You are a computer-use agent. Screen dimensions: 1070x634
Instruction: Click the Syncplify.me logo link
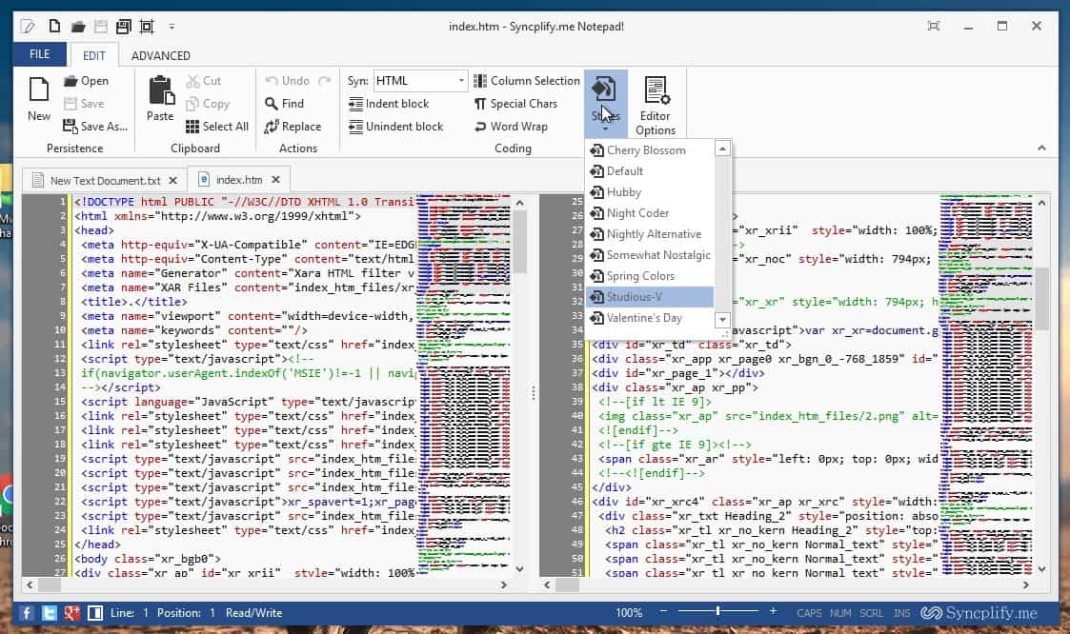pos(979,613)
